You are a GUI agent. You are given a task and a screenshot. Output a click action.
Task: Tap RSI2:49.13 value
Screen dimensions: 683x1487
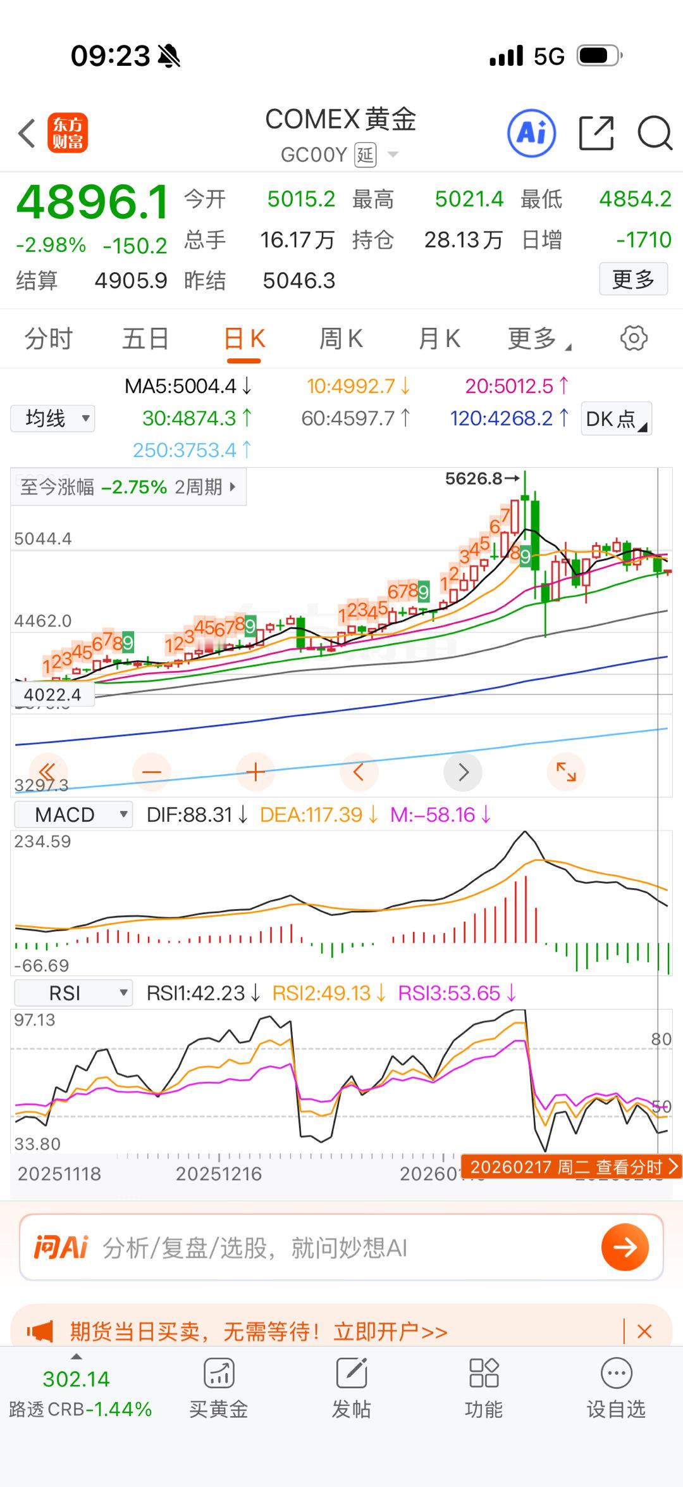[x=329, y=993]
